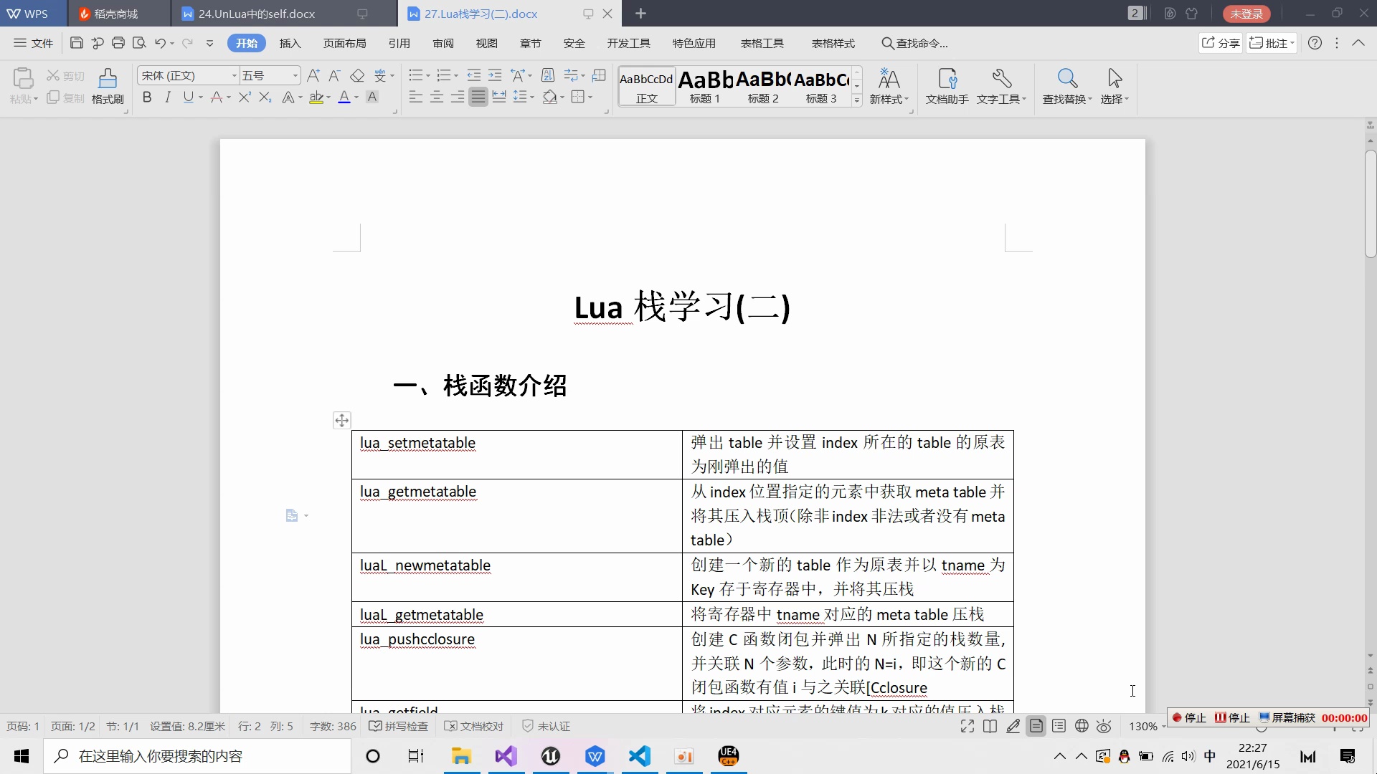Apply bold formatting
Image resolution: width=1377 pixels, height=774 pixels.
click(x=146, y=97)
